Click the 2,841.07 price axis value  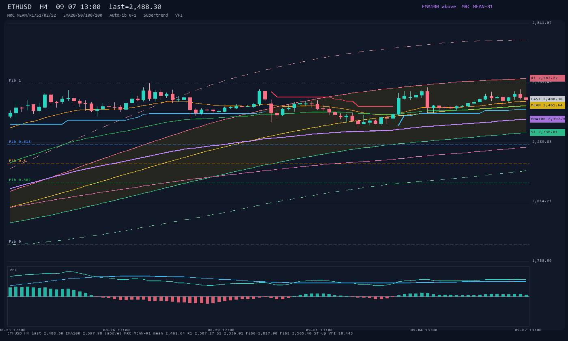point(542,23)
